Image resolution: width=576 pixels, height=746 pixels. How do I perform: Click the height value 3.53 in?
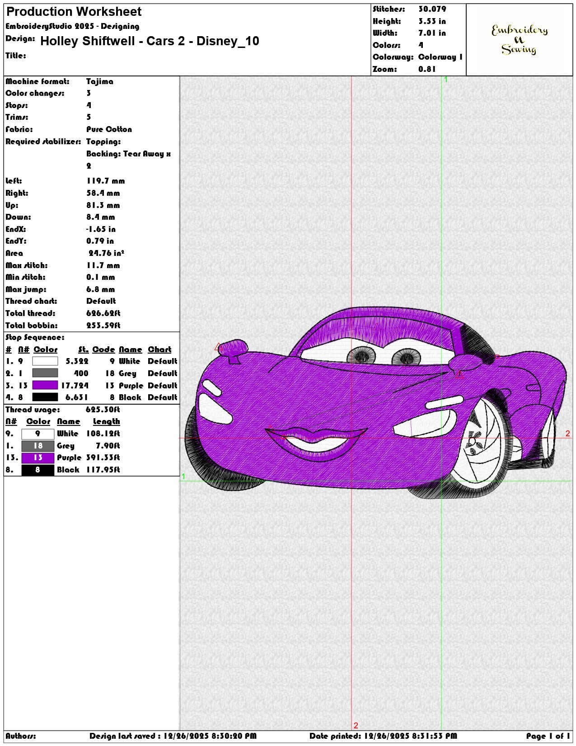[x=432, y=21]
